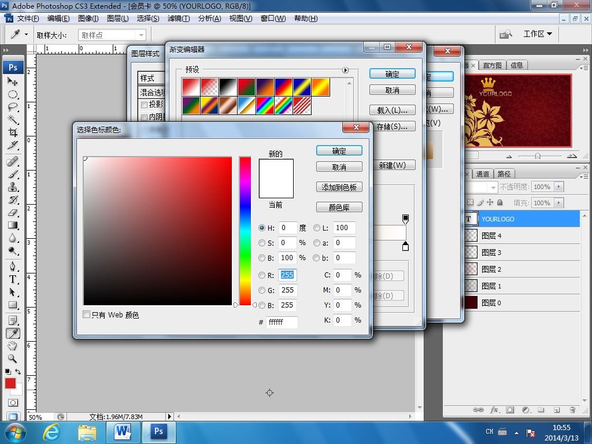The height and width of the screenshot is (444, 592).
Task: Open the 图层(L) menu
Action: click(118, 18)
